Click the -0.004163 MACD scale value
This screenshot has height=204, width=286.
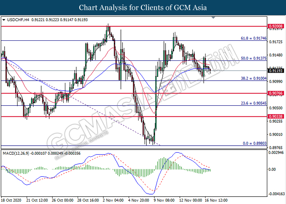[x=276, y=194]
